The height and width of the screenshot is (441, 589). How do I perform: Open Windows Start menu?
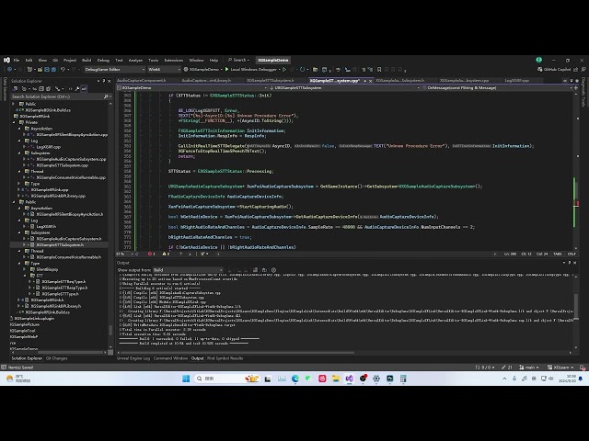186,379
